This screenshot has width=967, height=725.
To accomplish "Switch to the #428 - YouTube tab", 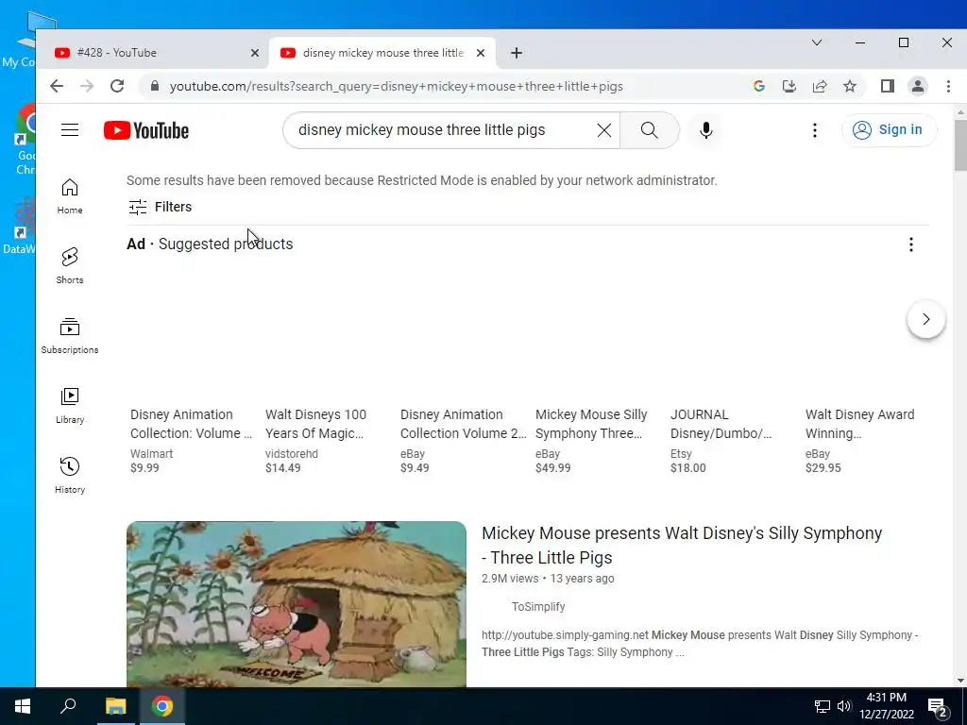I will pos(152,53).
